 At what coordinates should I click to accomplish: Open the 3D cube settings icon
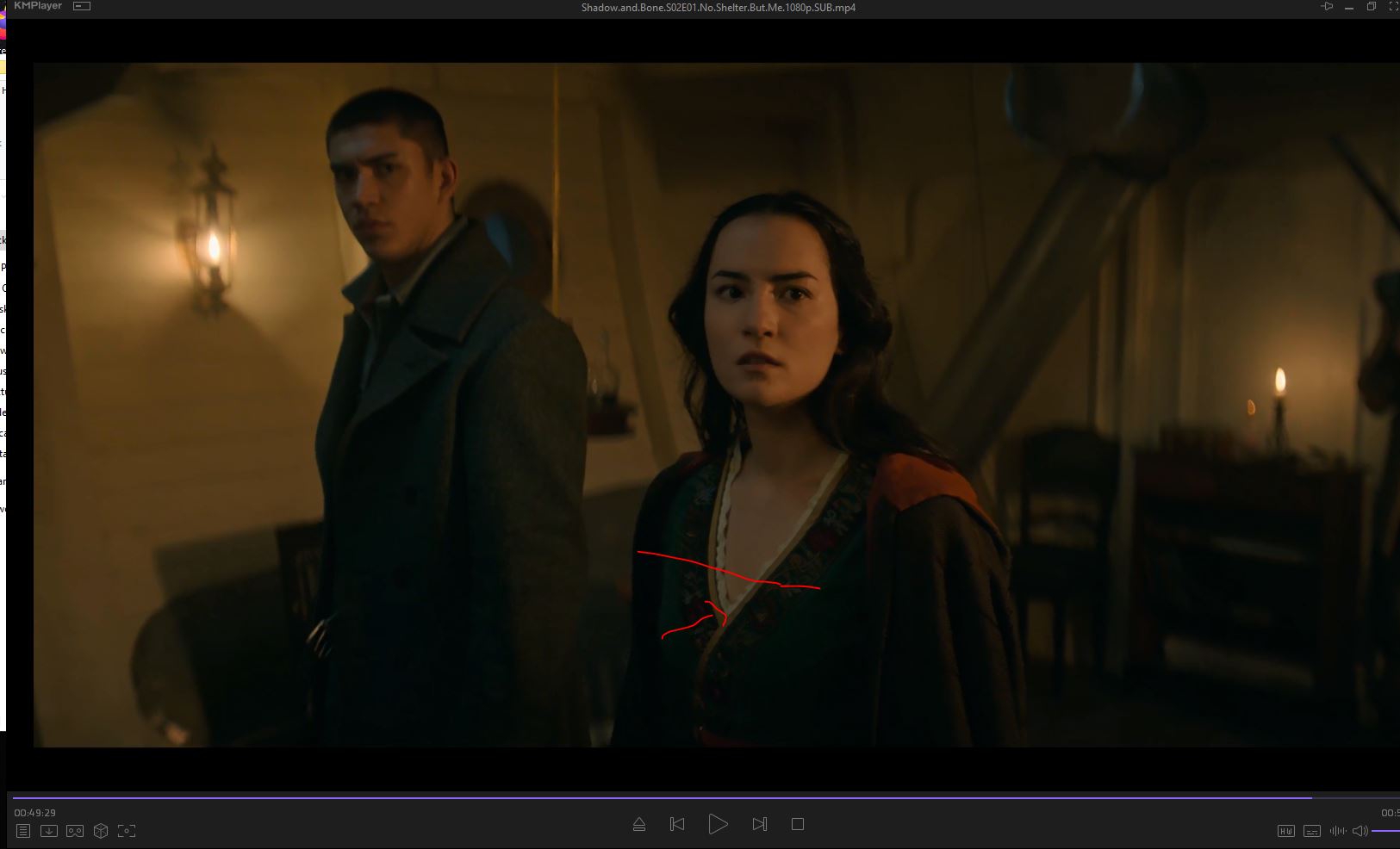coord(101,831)
